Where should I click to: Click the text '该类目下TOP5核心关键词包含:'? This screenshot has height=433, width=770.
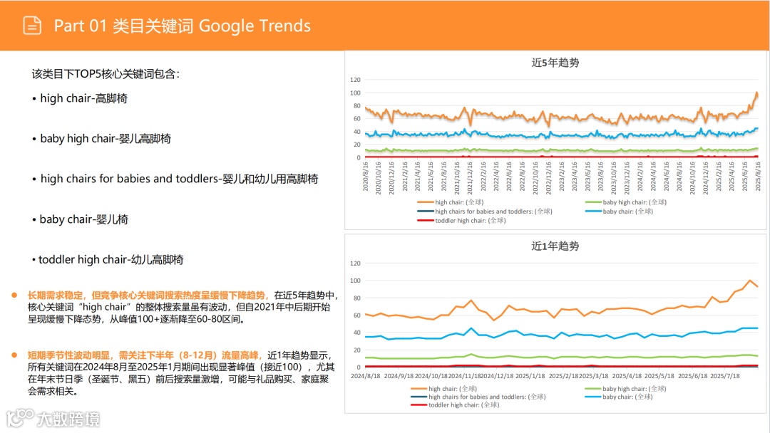click(x=106, y=74)
